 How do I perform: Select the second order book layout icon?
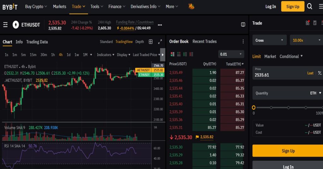(x=179, y=54)
